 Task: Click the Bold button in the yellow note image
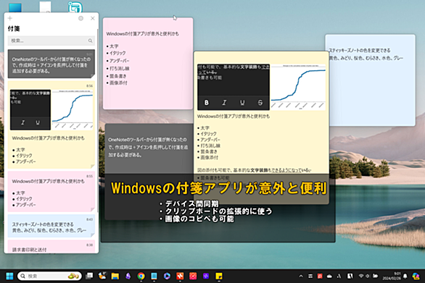(207, 103)
